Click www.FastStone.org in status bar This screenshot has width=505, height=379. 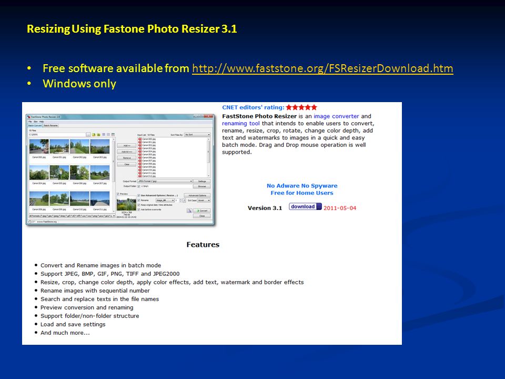point(47,222)
